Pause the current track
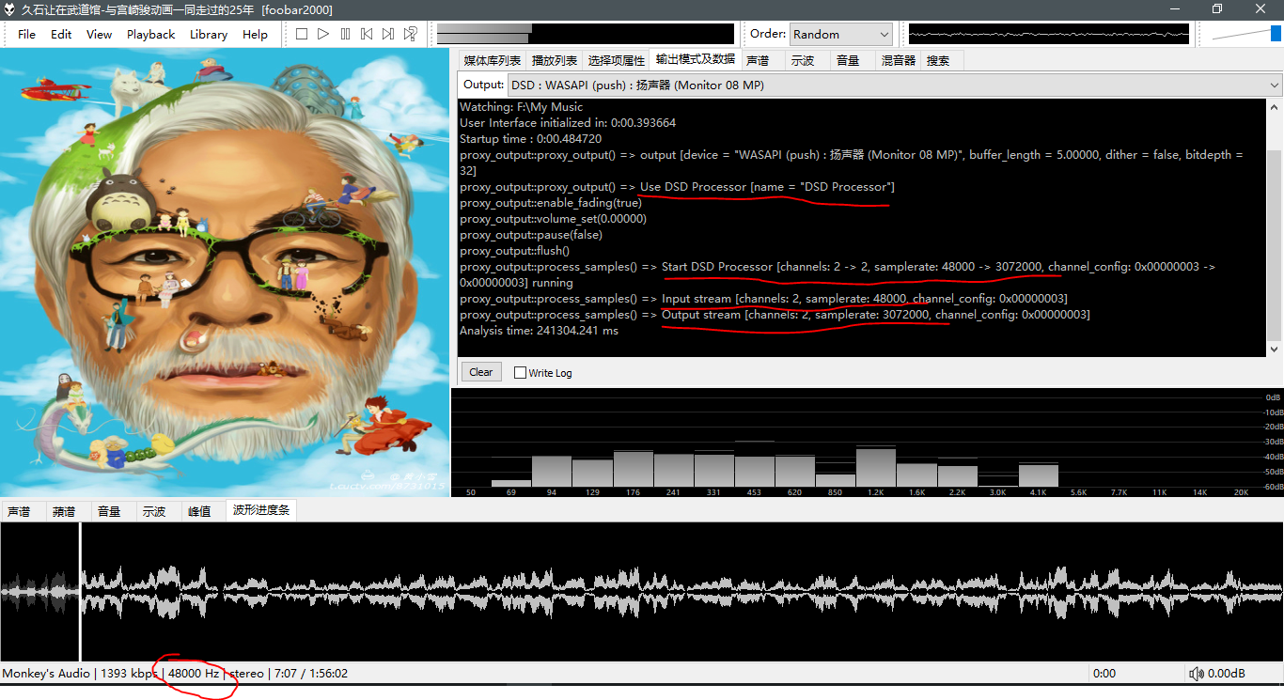Screen dimensions: 1284x700 coord(343,34)
